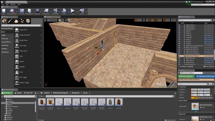This screenshot has width=215, height=121.
Task: Toggle visibility of Wall_Plane_02 in the outliner
Action: [x=179, y=58]
